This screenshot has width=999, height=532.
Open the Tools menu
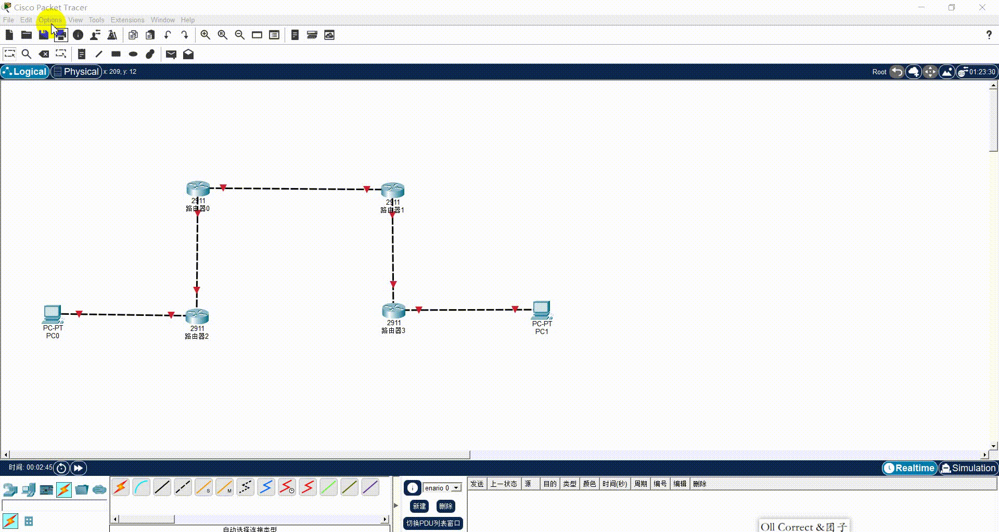96,20
